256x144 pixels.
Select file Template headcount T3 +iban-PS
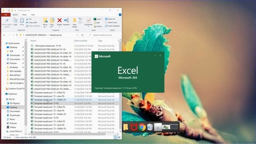(75, 125)
